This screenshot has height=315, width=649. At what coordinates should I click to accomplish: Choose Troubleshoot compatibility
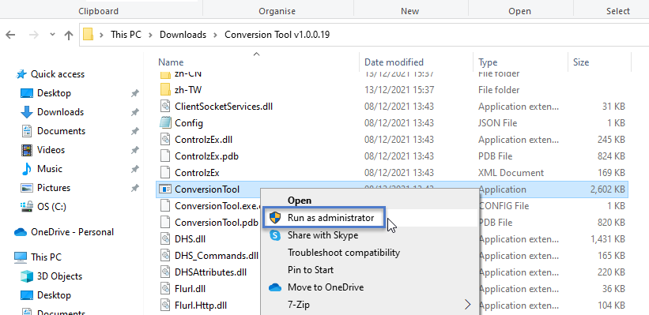(369, 252)
